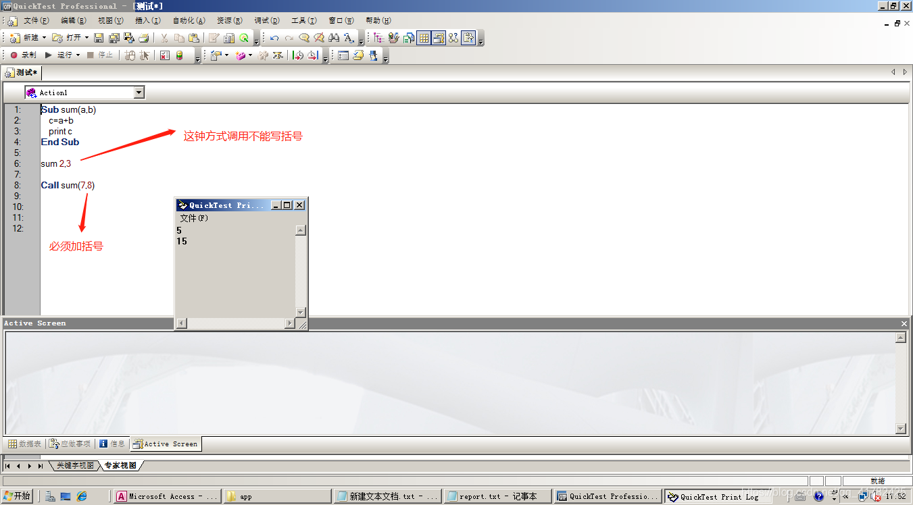Click the Find binoculars icon

(334, 38)
